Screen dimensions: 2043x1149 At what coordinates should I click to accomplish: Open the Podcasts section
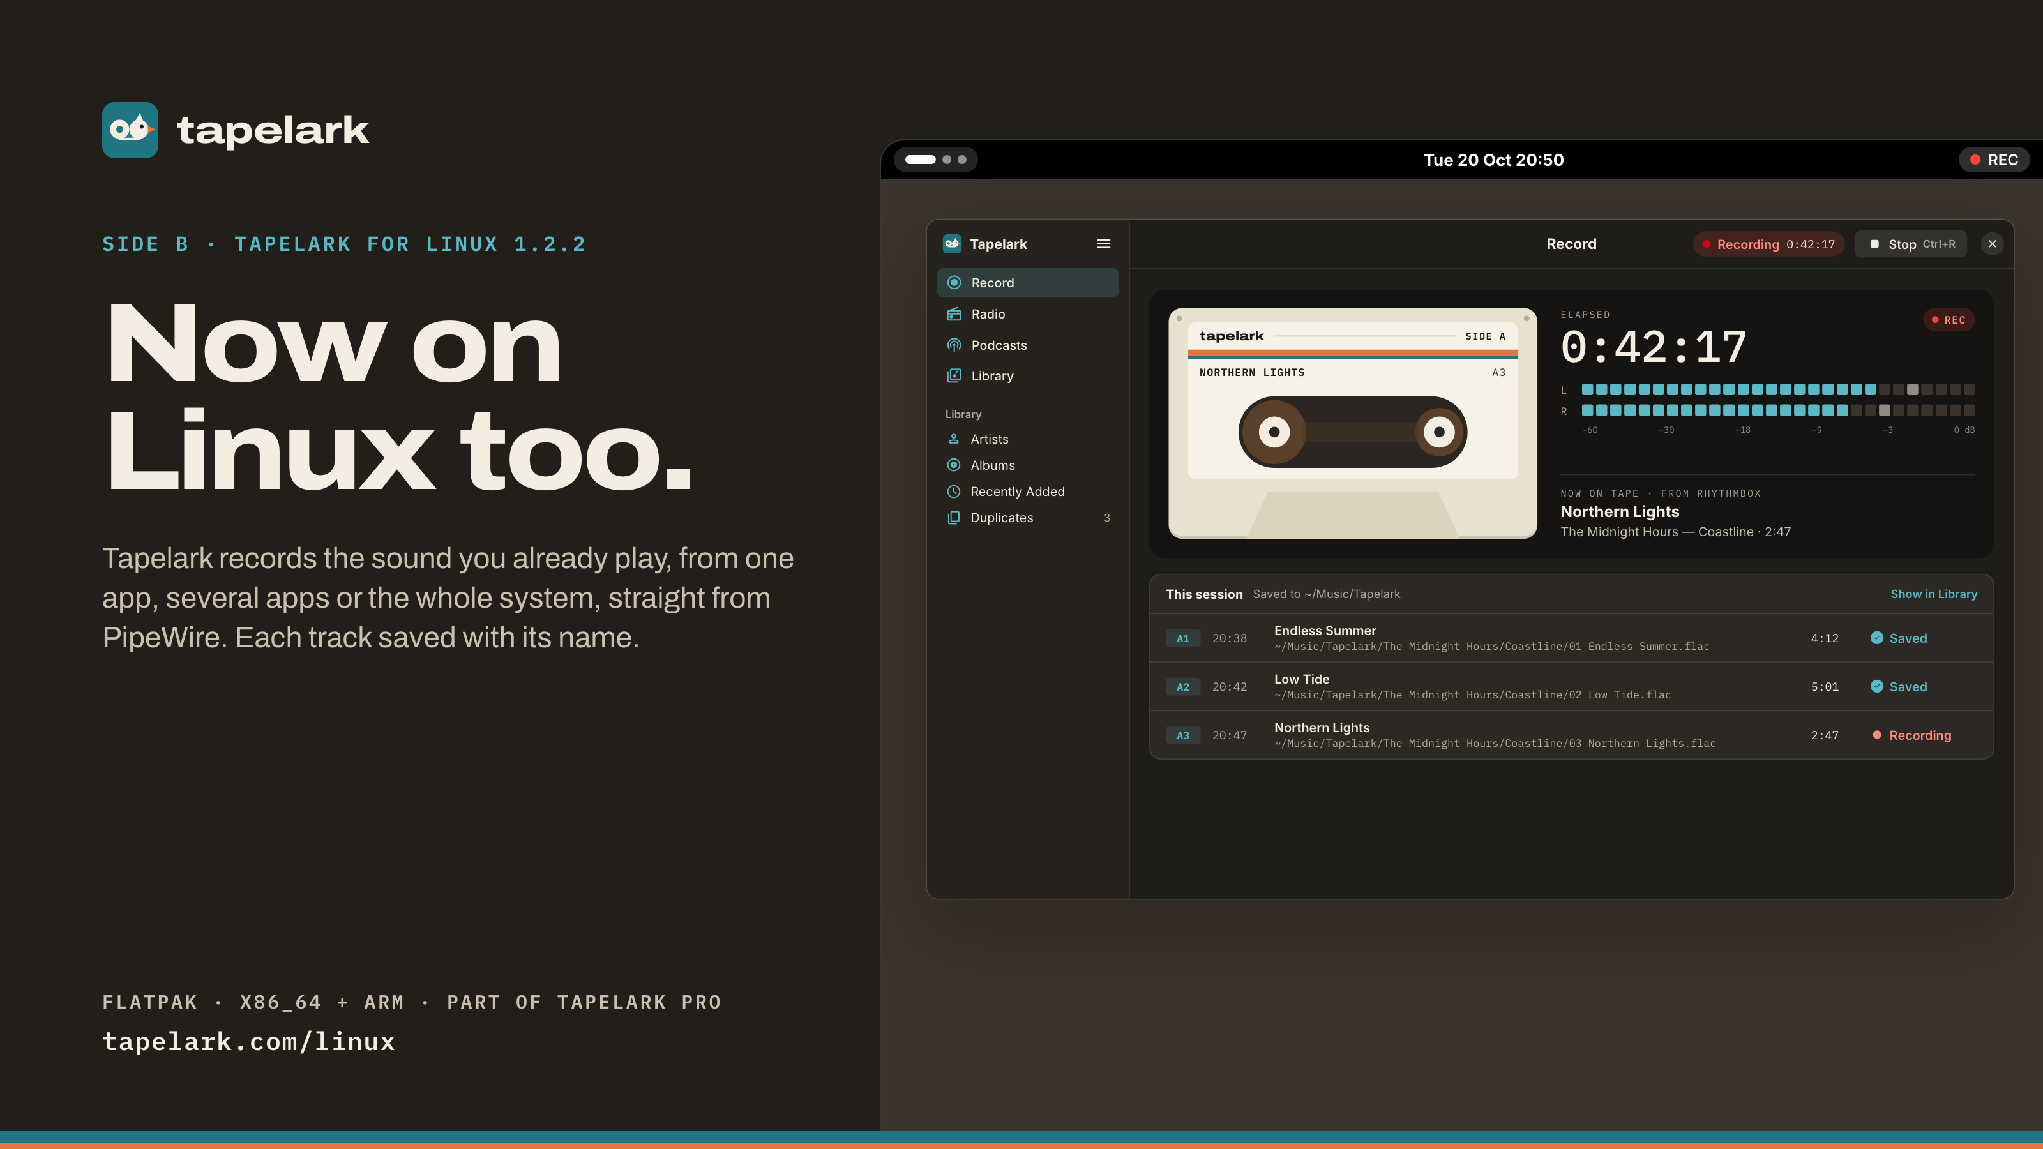click(x=1027, y=345)
